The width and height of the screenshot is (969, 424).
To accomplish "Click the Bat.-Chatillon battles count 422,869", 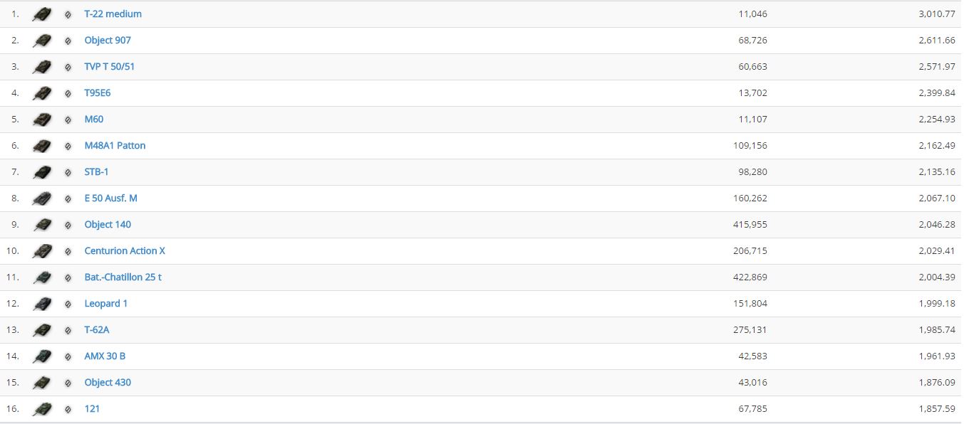I will tap(752, 277).
